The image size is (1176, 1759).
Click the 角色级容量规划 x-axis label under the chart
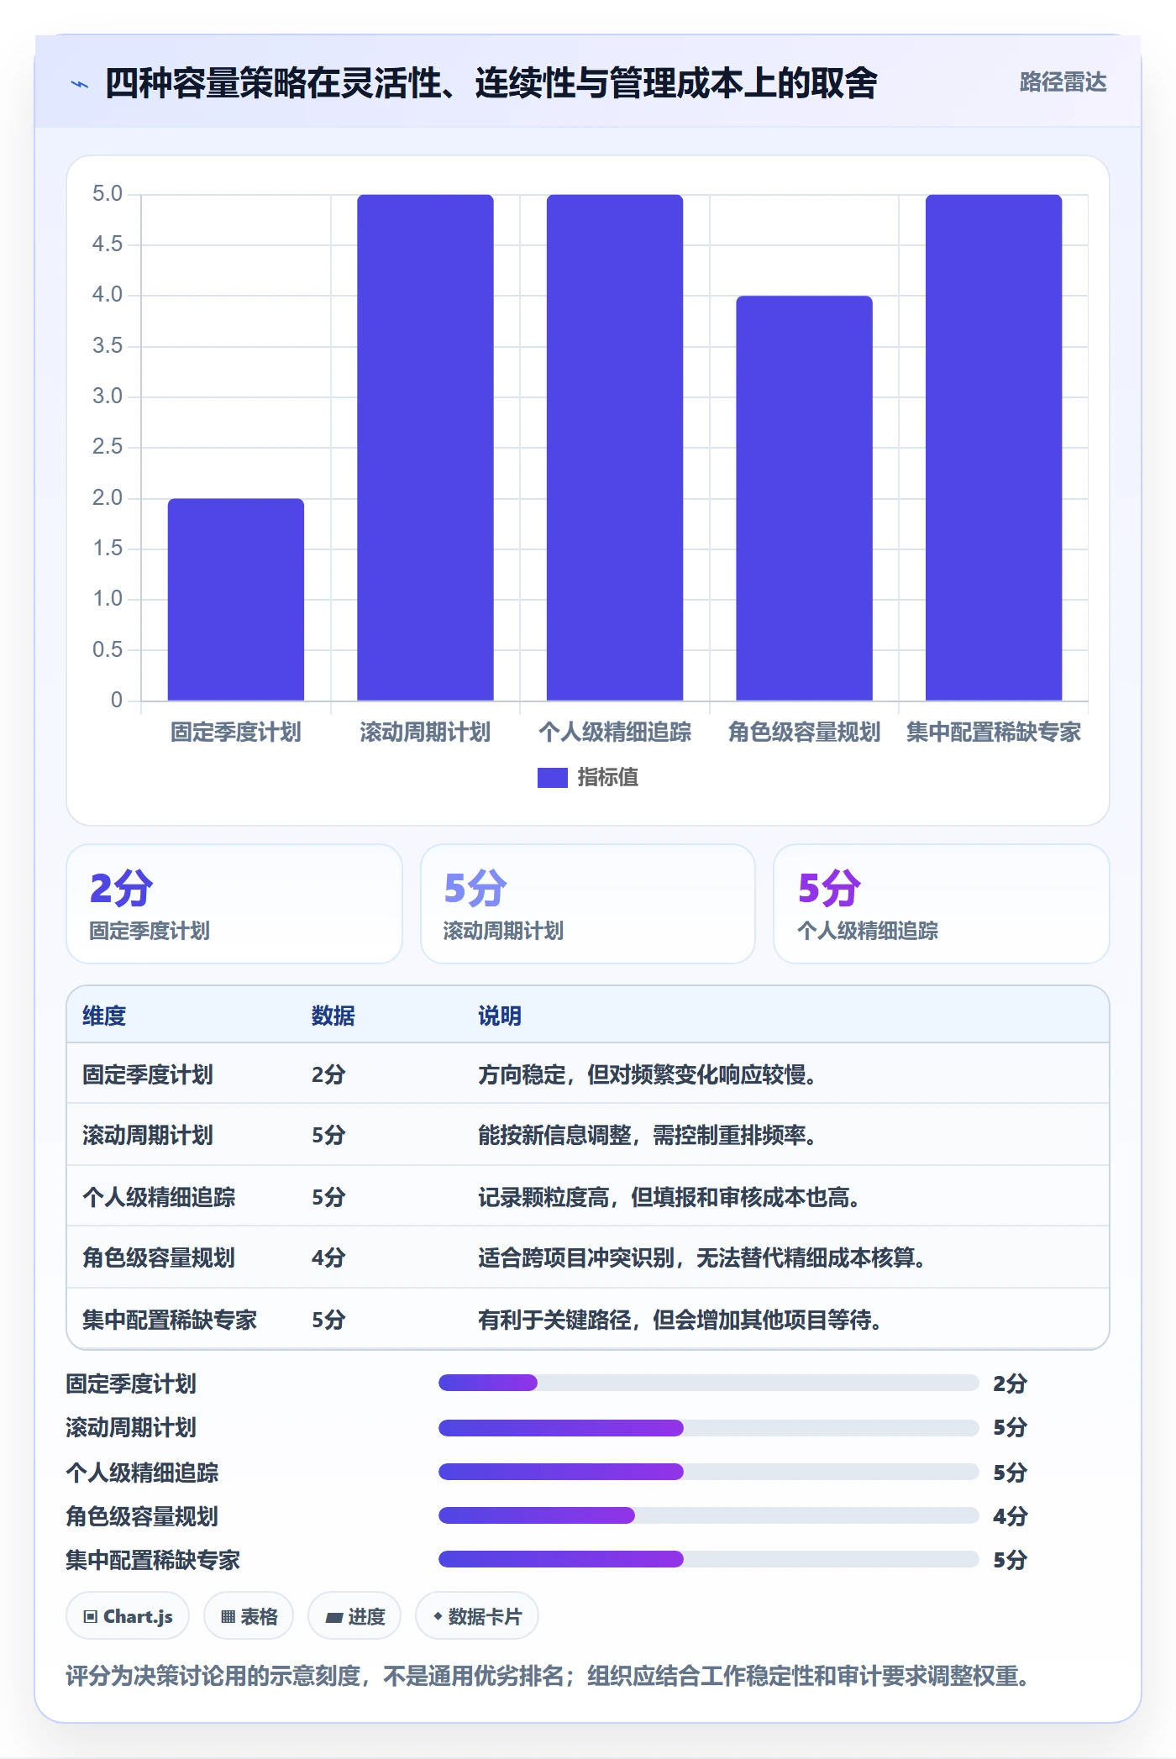point(804,732)
